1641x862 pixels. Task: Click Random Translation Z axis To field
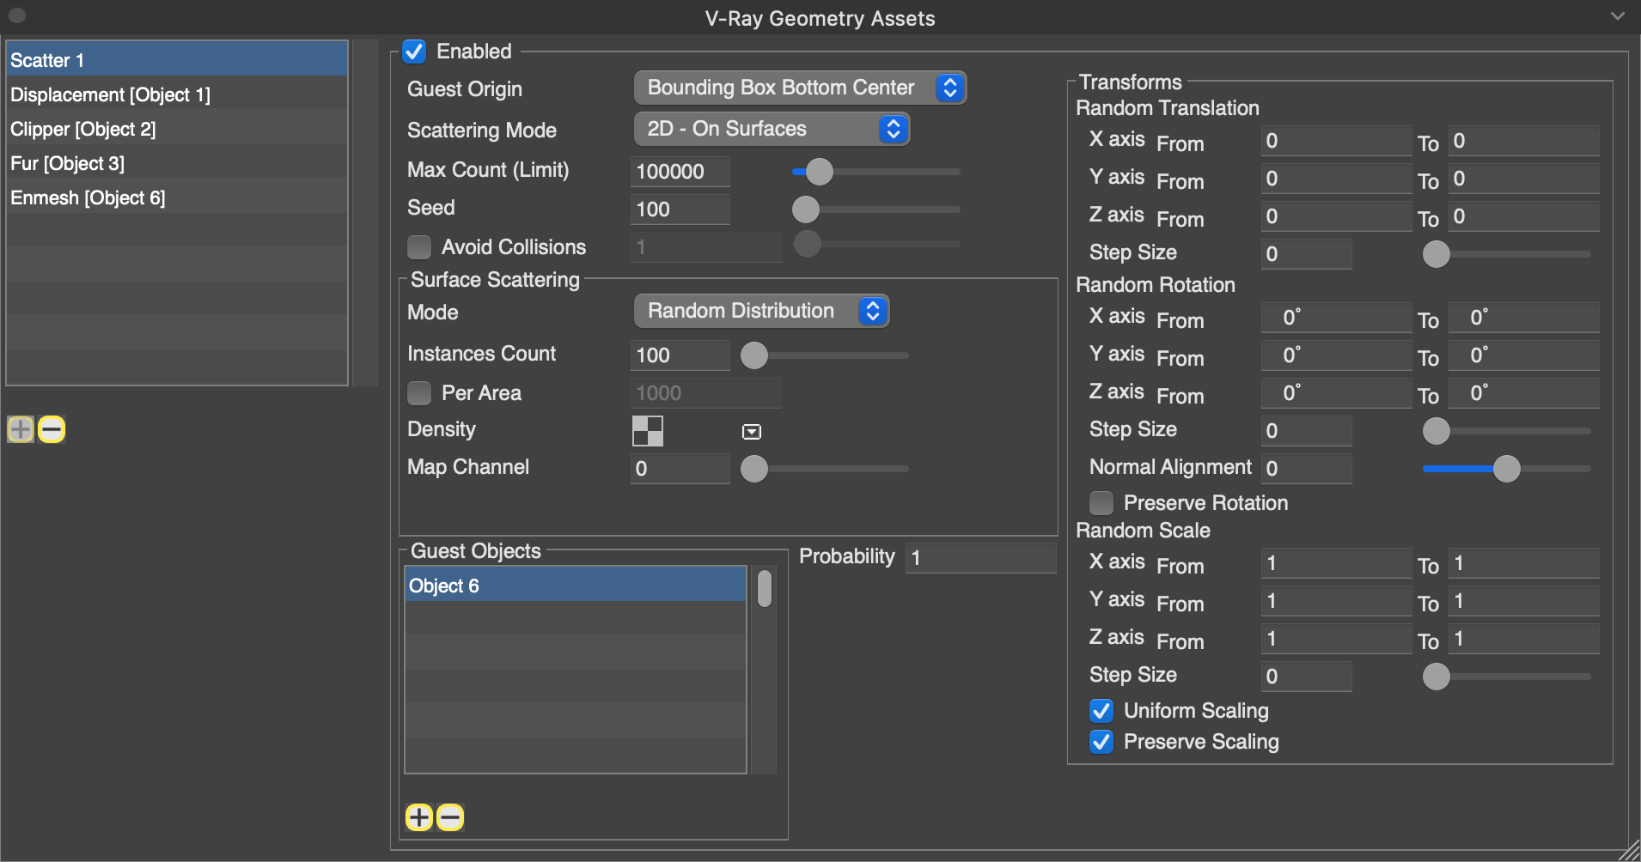1524,216
